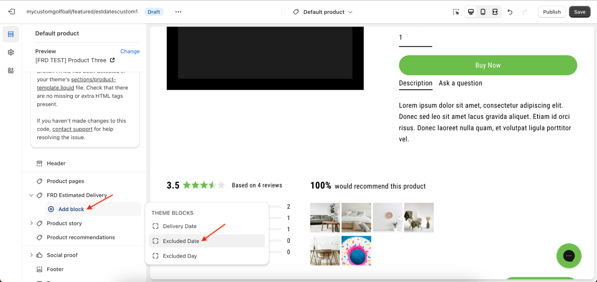The width and height of the screenshot is (597, 282).
Task: Switch to fullscreen preview view
Action: pyautogui.click(x=495, y=12)
